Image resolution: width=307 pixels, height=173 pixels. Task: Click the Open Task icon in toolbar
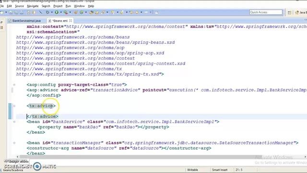[x=97, y=12]
